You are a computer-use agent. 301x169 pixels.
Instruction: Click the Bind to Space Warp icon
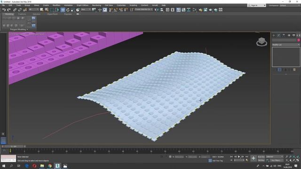point(25,10)
